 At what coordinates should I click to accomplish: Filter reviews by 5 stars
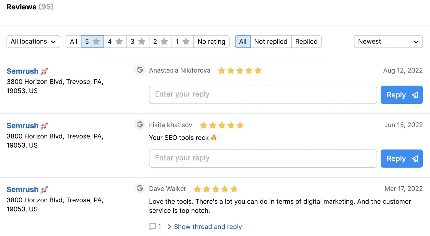tap(92, 42)
